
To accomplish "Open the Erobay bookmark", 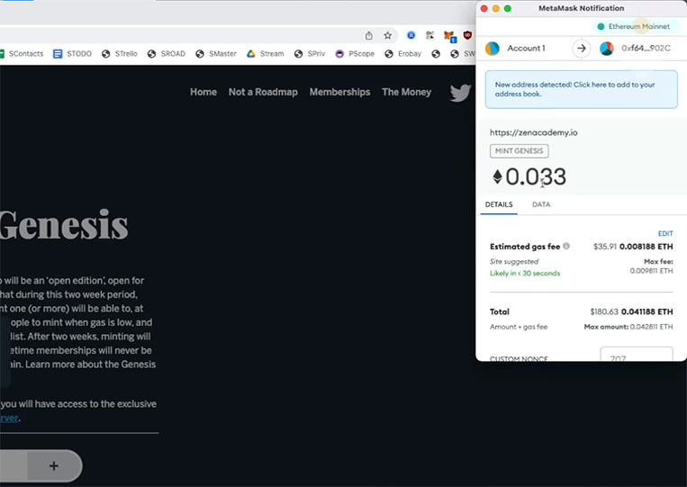I will point(402,53).
